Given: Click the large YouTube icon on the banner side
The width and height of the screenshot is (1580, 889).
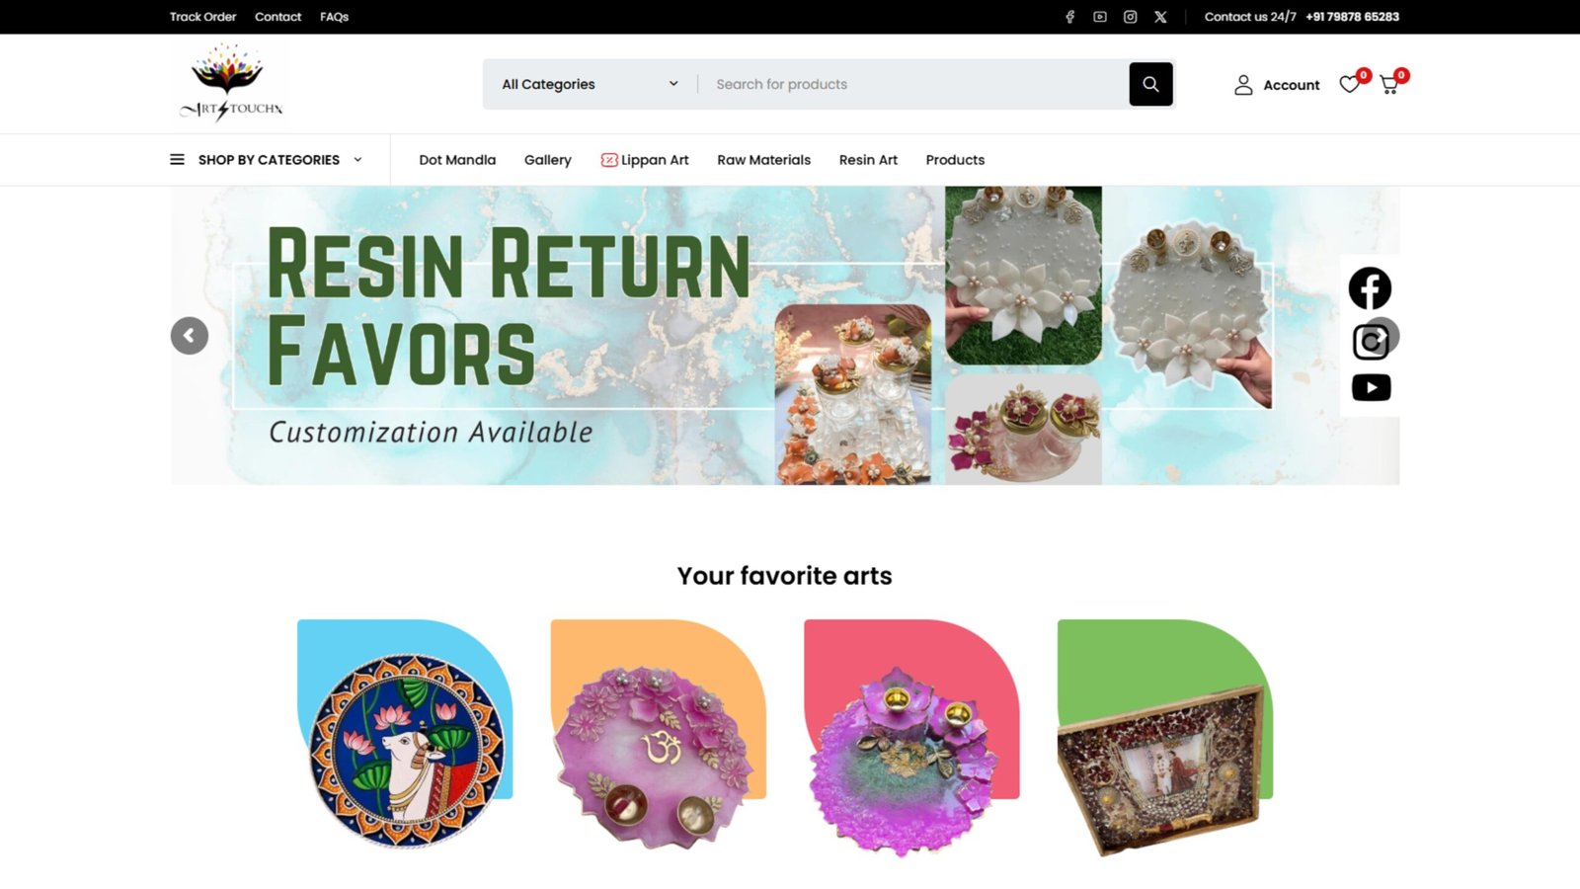Looking at the screenshot, I should pos(1371,387).
